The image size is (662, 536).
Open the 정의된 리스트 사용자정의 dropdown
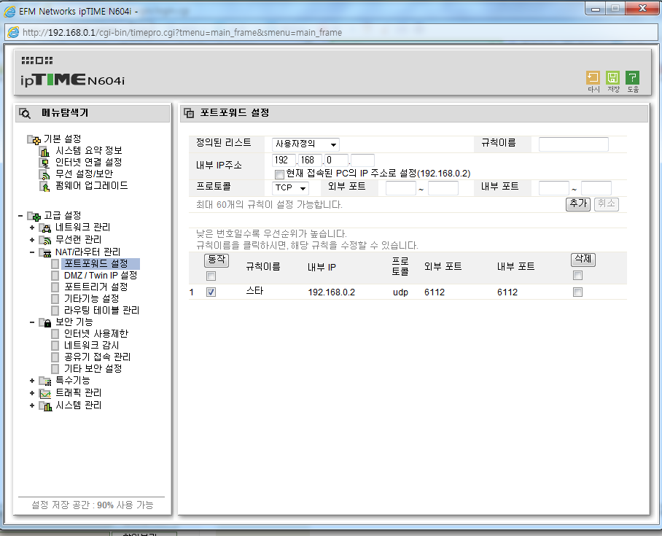(305, 144)
